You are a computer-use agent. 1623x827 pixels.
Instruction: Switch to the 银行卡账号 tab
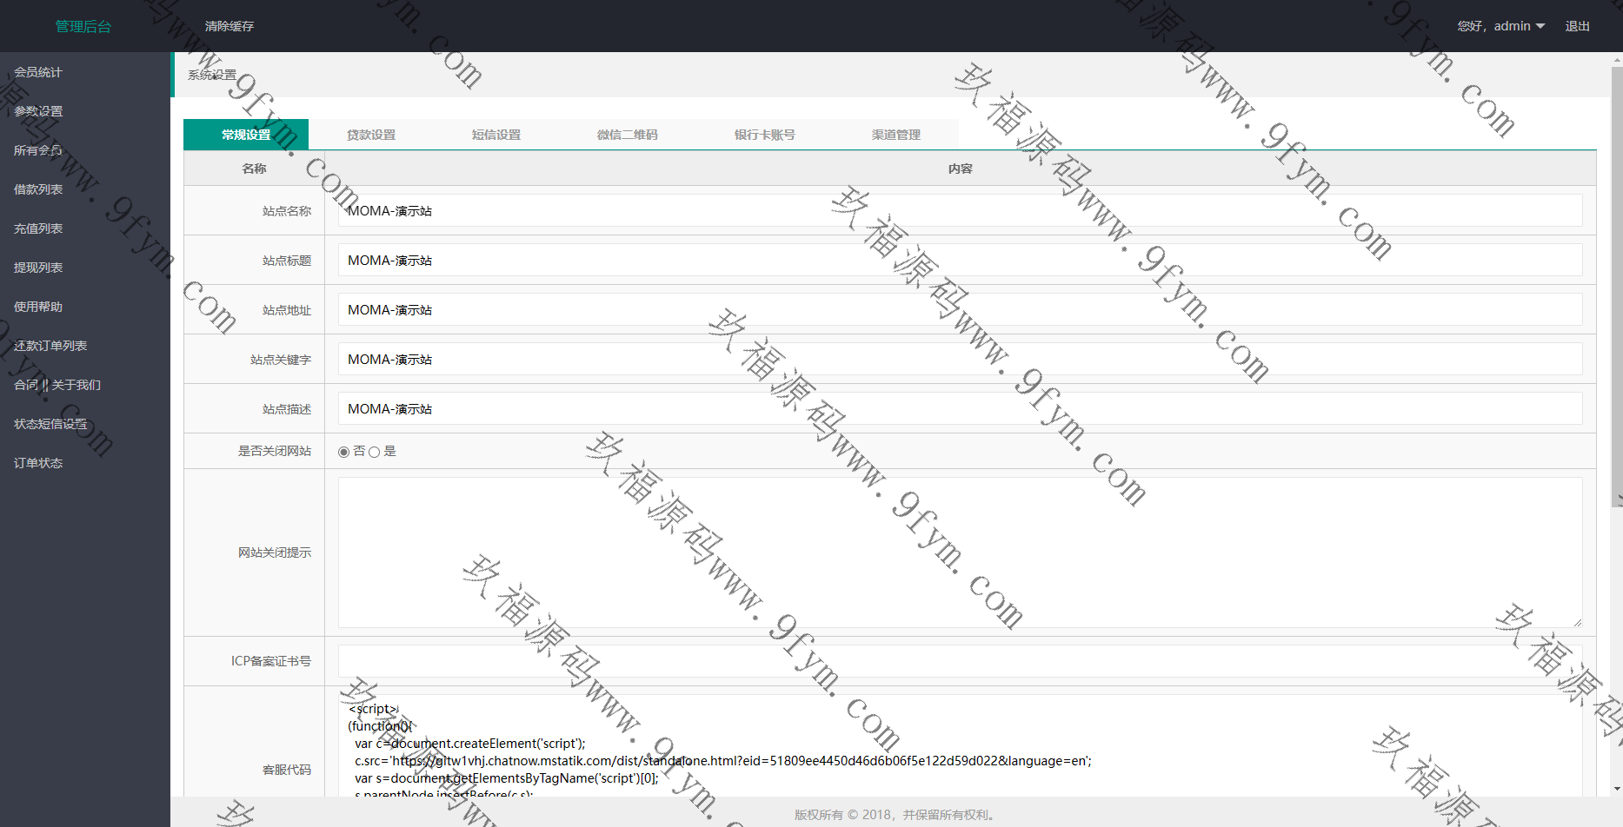pyautogui.click(x=764, y=135)
